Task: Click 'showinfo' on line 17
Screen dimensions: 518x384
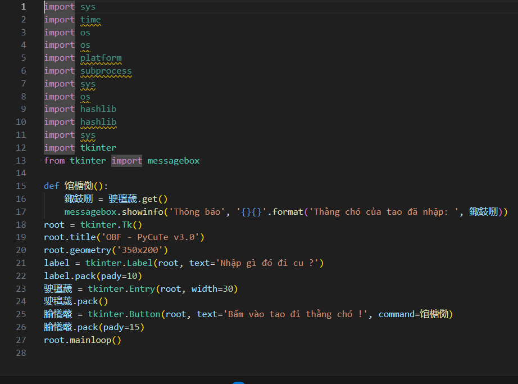Action: pos(143,212)
